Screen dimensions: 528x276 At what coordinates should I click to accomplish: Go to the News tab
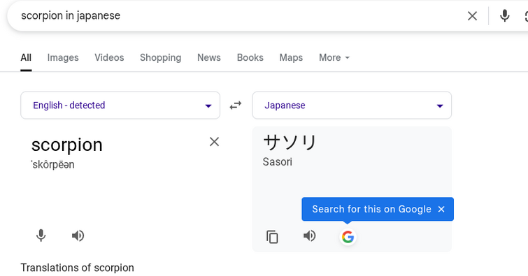[209, 57]
